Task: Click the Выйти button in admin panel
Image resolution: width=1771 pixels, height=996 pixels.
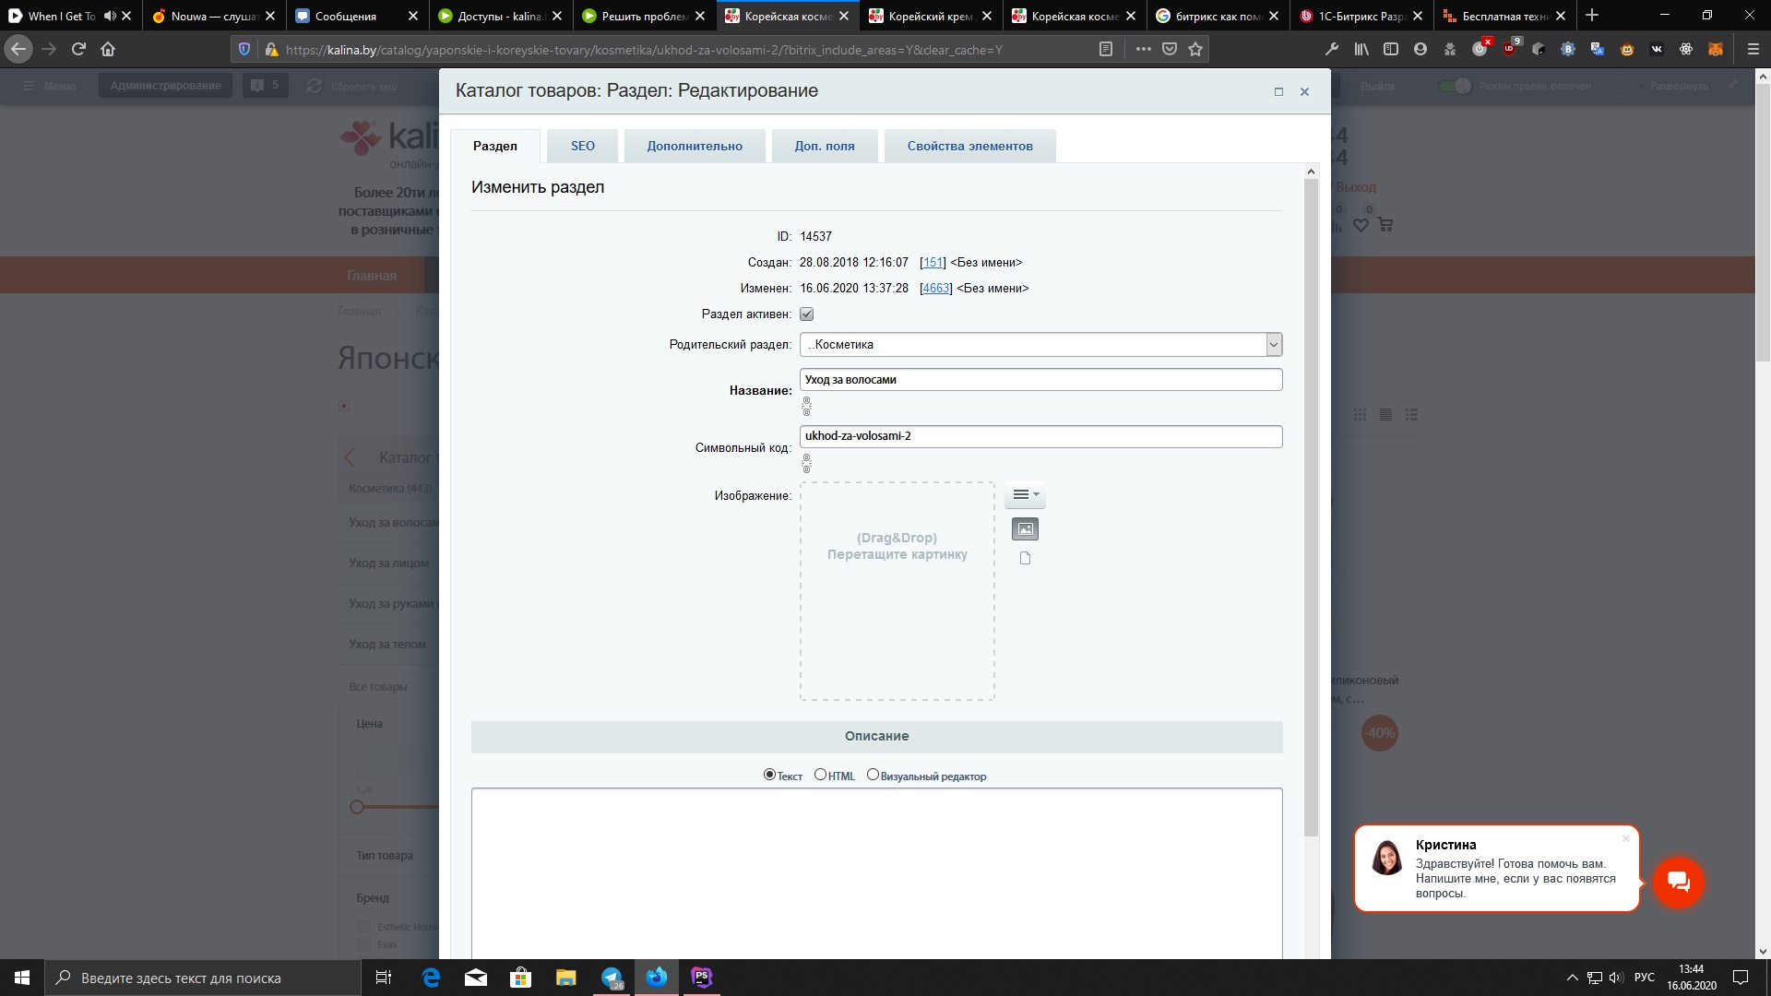Action: (1377, 86)
